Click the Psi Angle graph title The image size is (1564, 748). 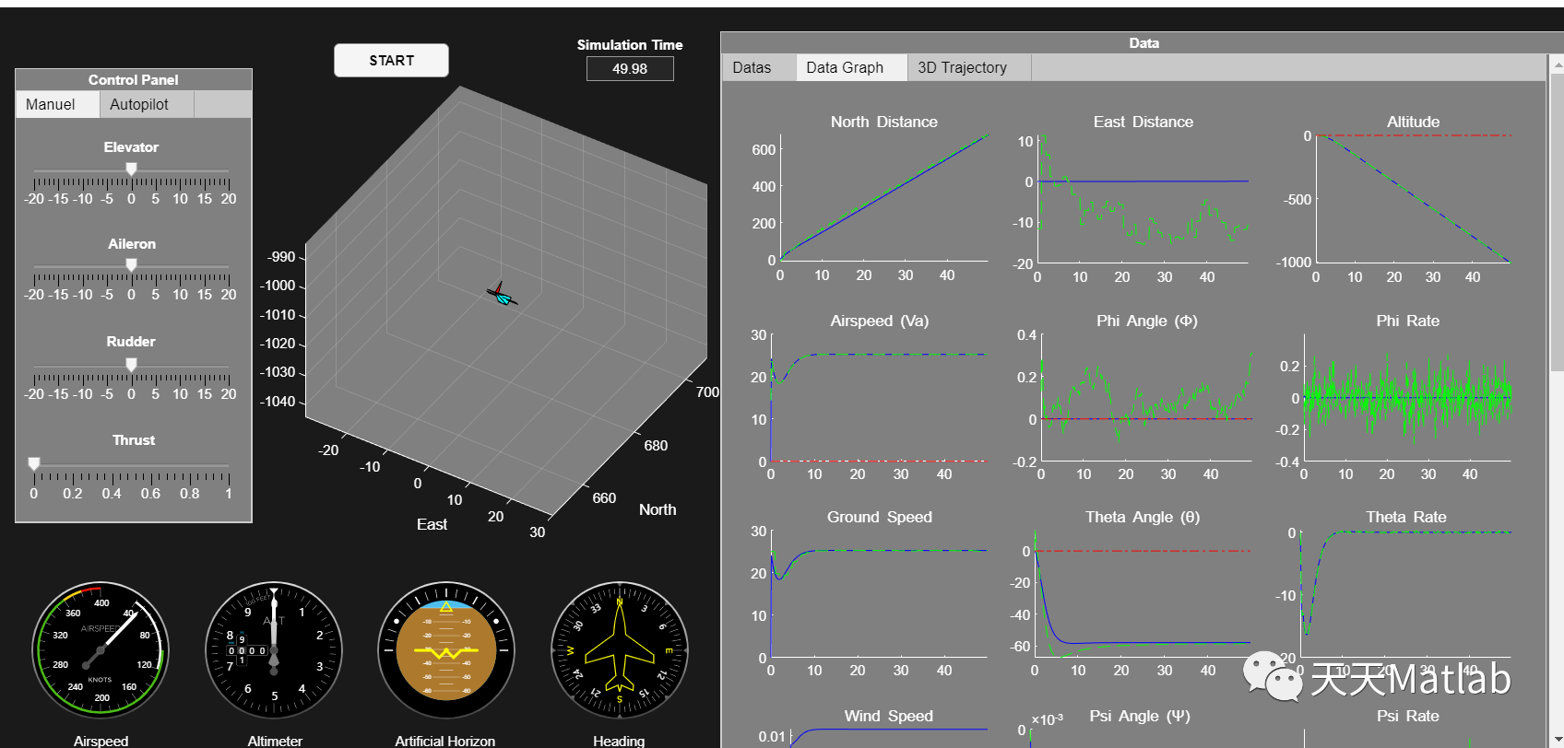point(1140,716)
